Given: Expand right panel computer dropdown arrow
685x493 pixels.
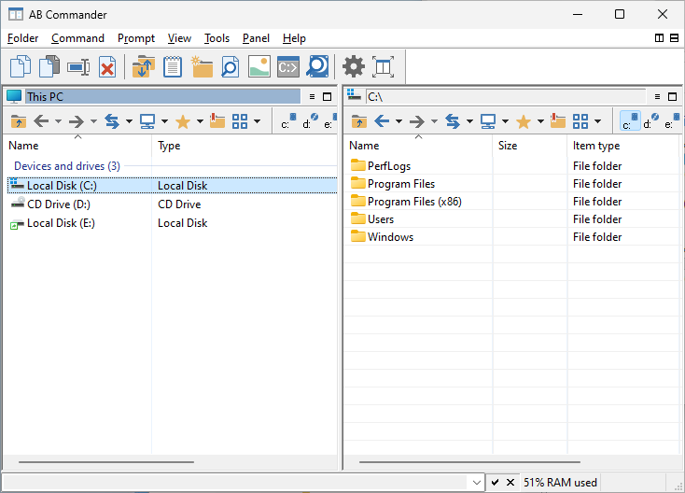Looking at the screenshot, I should [x=505, y=121].
